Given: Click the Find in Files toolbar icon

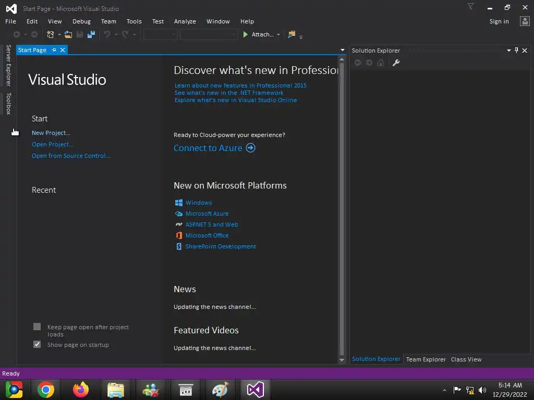Looking at the screenshot, I should click(292, 34).
